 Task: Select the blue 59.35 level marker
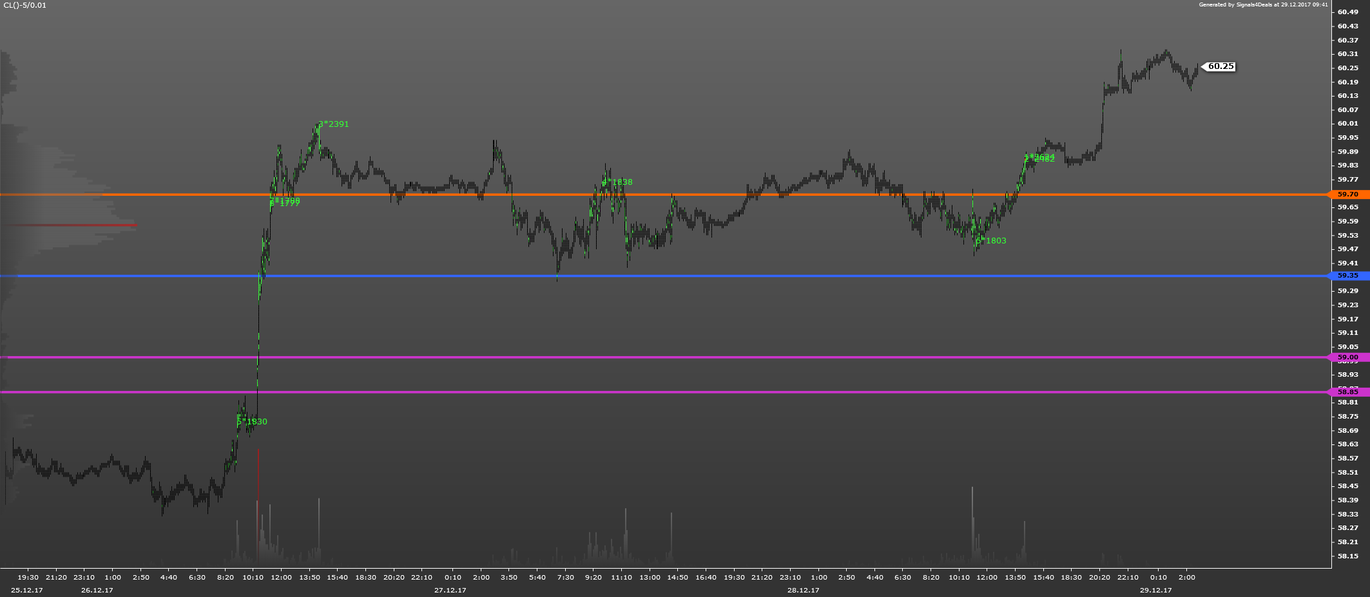coord(1348,276)
